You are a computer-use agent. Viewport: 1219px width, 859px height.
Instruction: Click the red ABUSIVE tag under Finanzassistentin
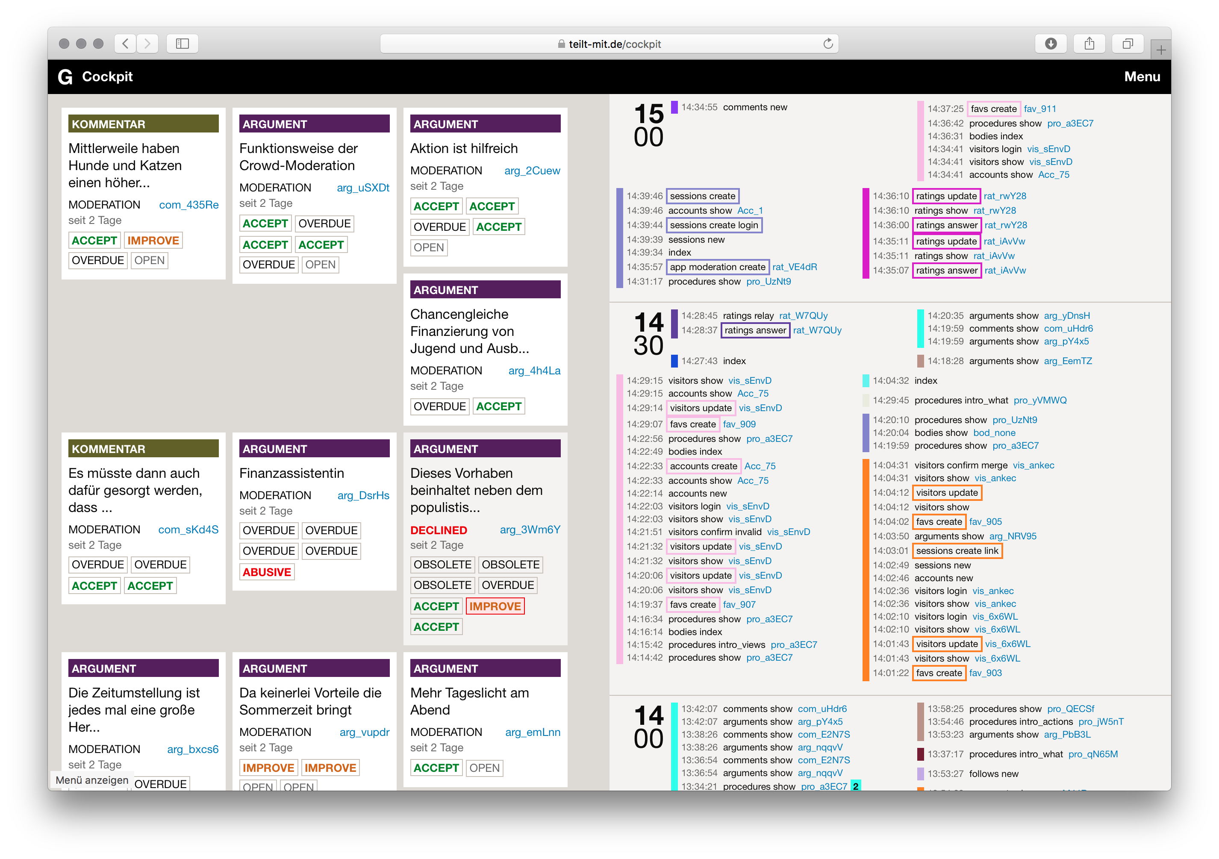point(267,572)
